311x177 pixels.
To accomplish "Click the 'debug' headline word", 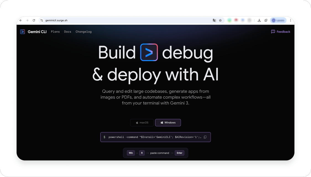I will (188, 53).
